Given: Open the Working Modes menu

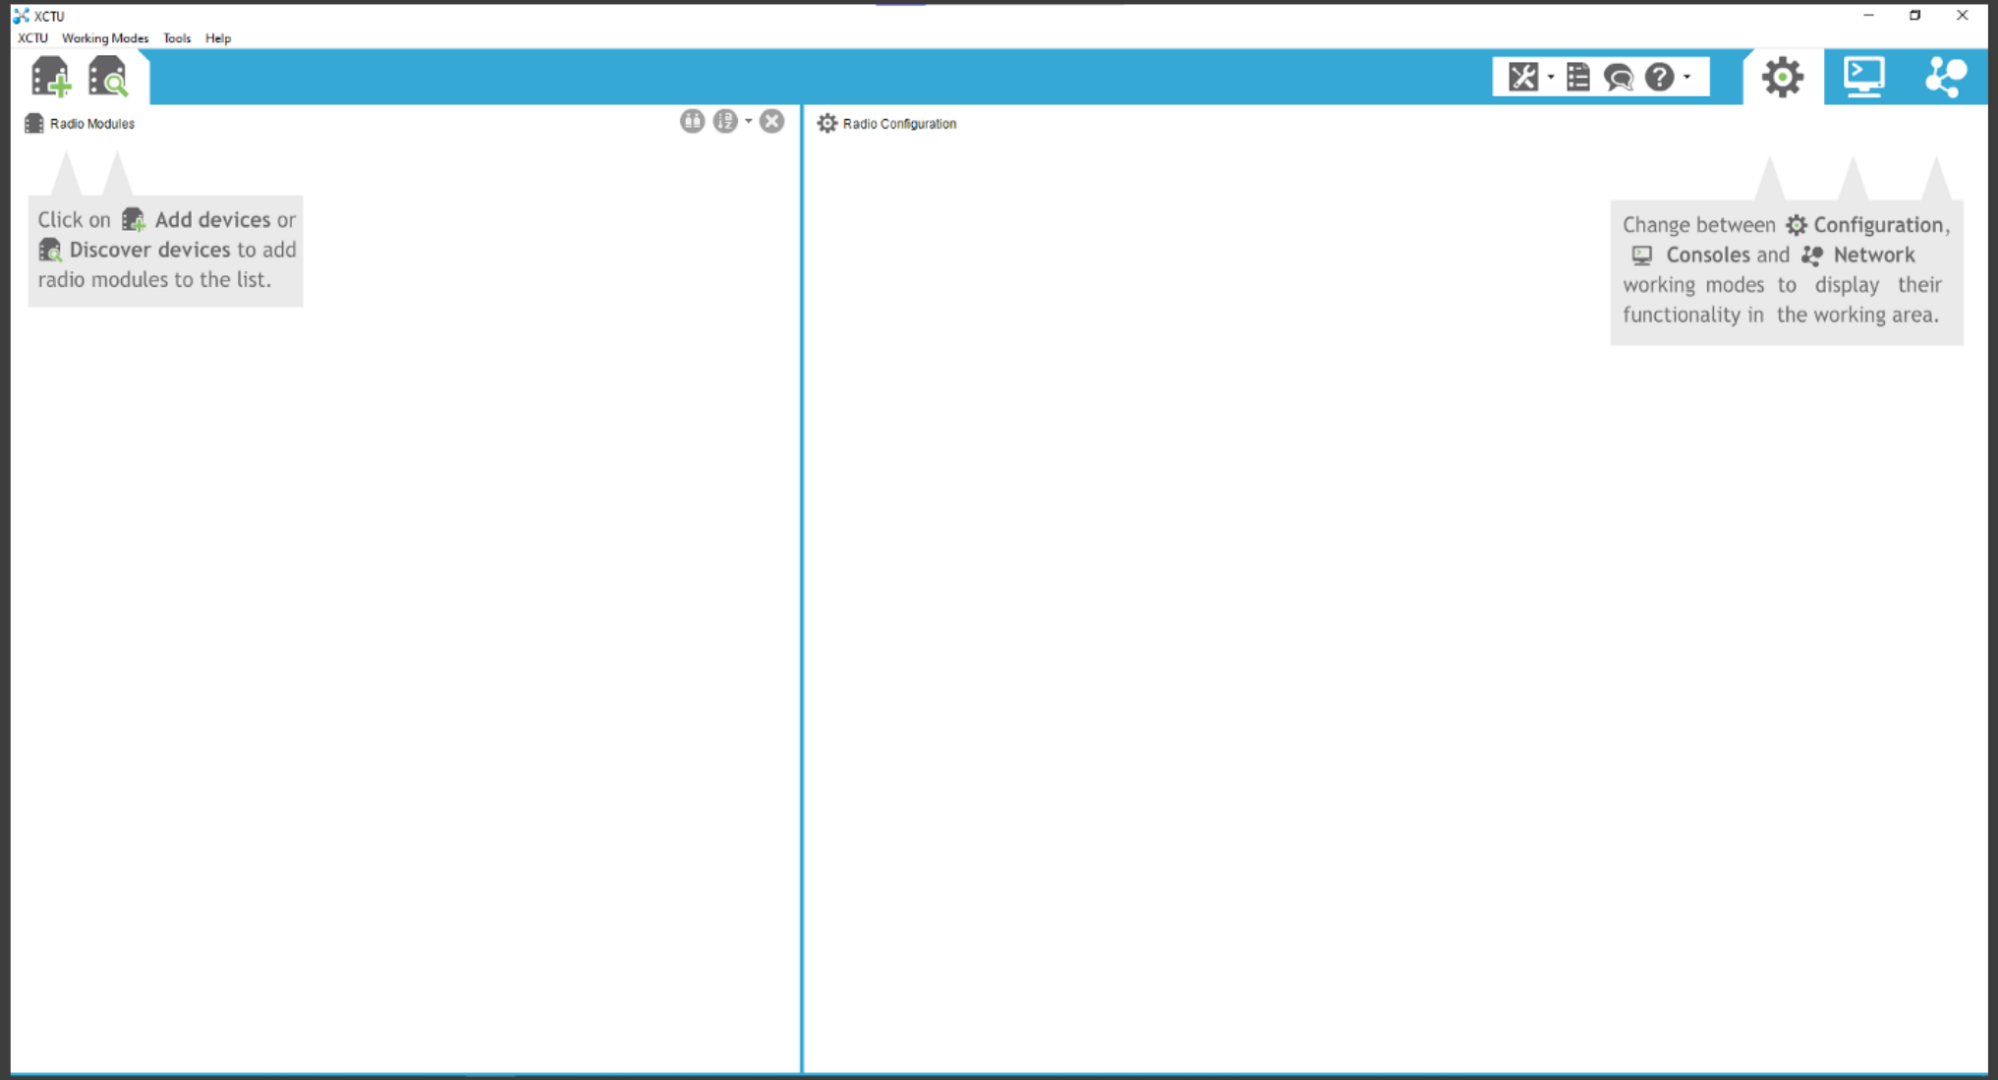Looking at the screenshot, I should tap(105, 38).
